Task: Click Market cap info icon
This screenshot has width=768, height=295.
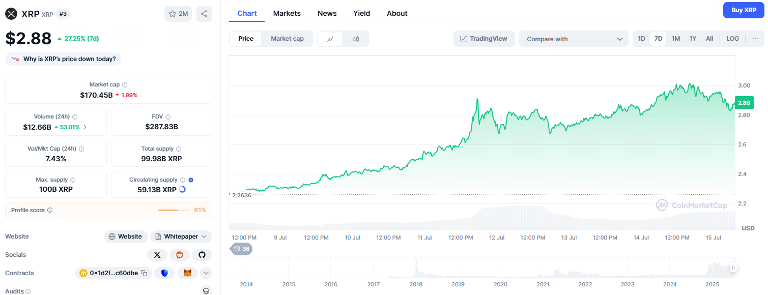Action: (125, 85)
